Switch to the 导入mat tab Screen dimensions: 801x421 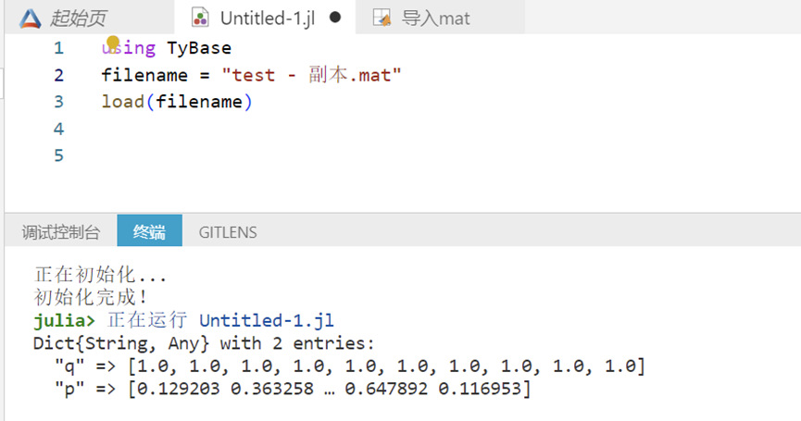(x=440, y=18)
